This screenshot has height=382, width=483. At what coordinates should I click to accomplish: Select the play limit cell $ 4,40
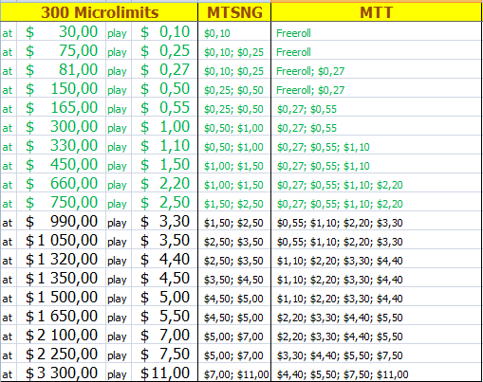[x=164, y=259]
